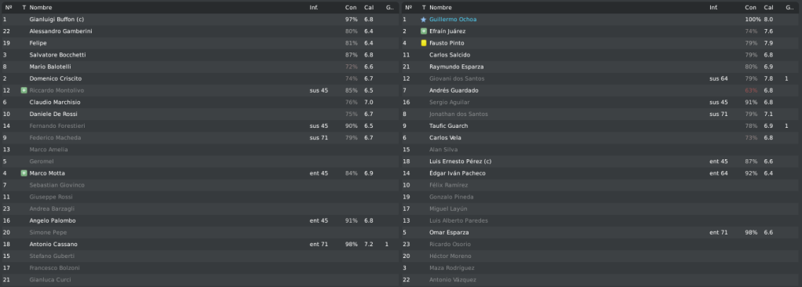The image size is (802, 287).
Task: Click the T column header in right table
Action: tap(424, 8)
